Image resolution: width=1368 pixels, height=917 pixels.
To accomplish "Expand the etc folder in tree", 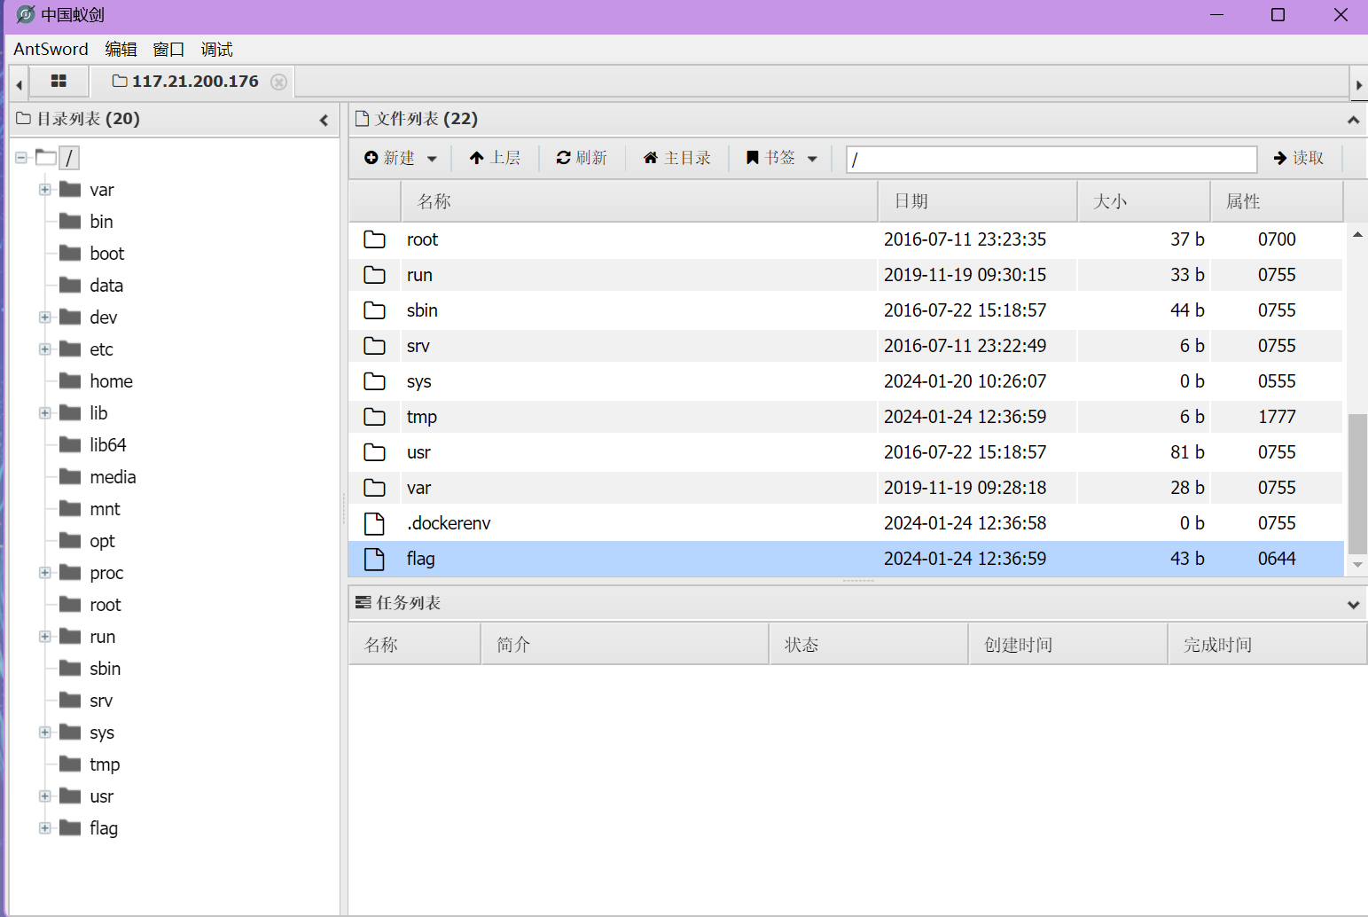I will click(44, 349).
